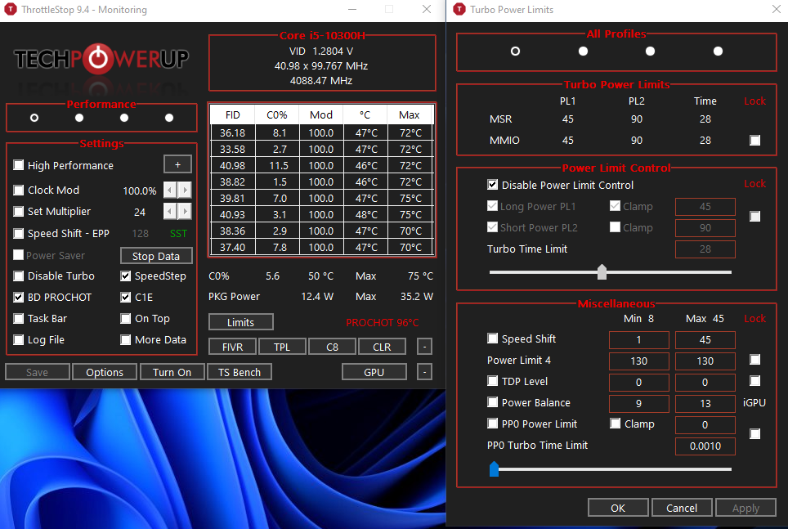The width and height of the screenshot is (788, 529).
Task: Select the second Performance profile radio button
Action: tap(79, 118)
